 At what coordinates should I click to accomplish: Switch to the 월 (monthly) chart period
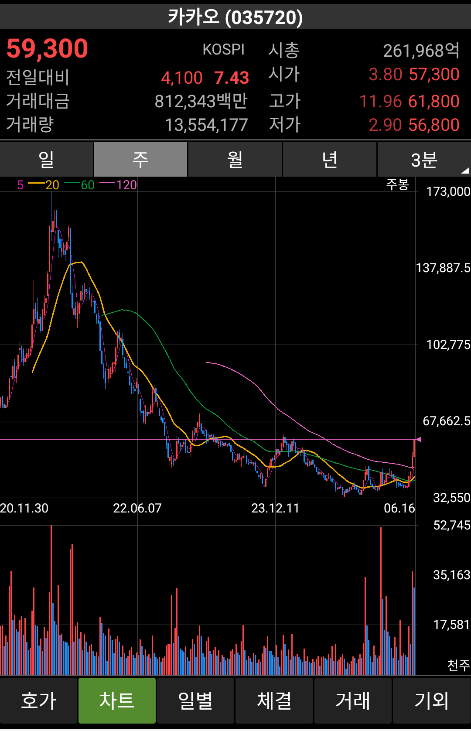pyautogui.click(x=235, y=160)
